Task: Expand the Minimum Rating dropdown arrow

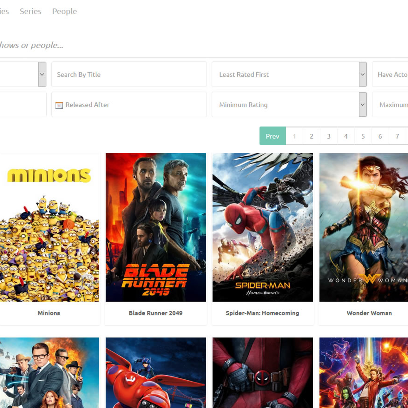Action: [x=363, y=105]
